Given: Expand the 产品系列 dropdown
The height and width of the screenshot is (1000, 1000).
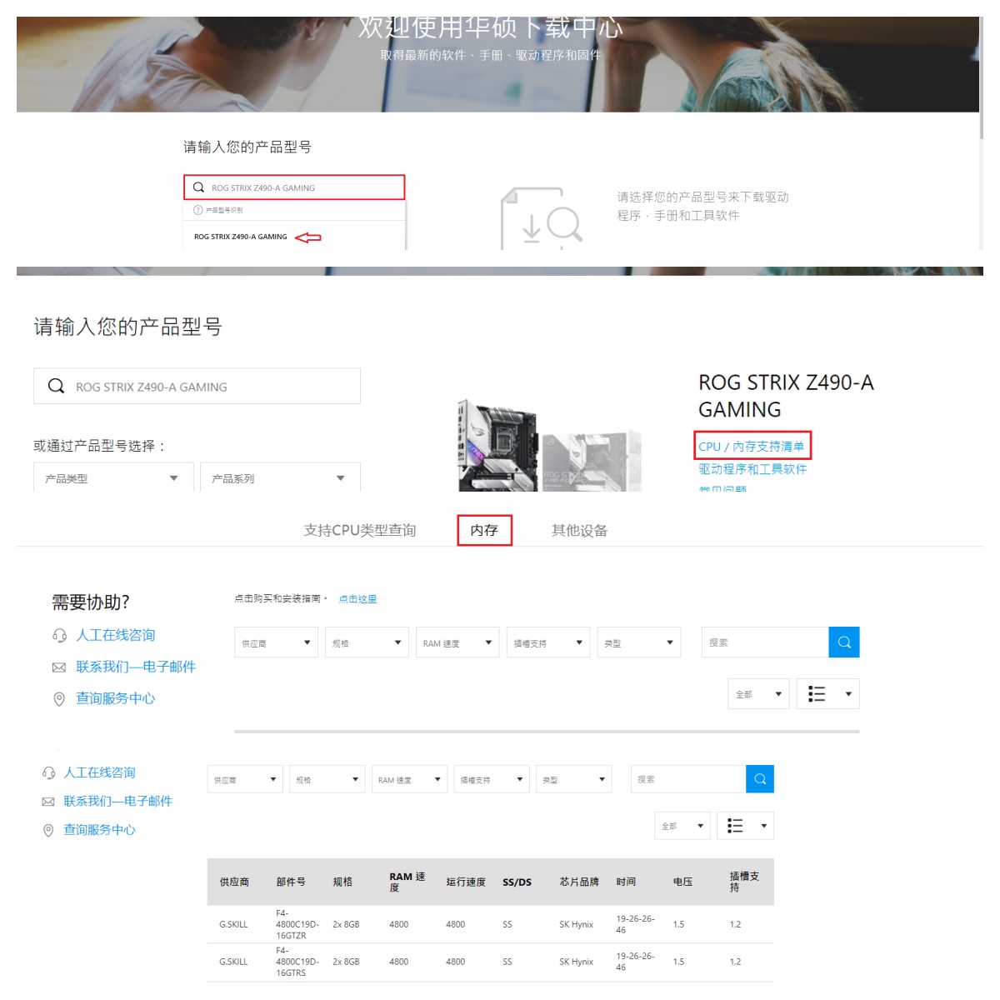Looking at the screenshot, I should [279, 478].
